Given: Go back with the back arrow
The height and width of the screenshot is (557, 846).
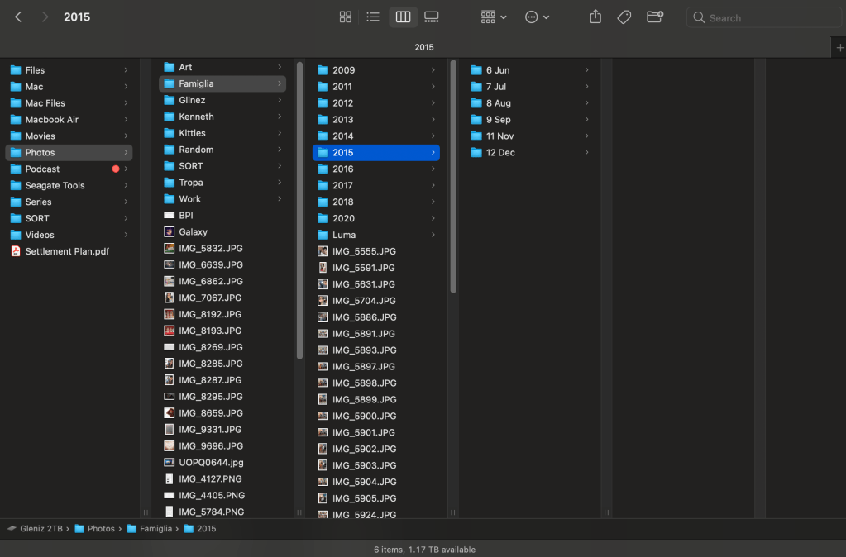Looking at the screenshot, I should pyautogui.click(x=18, y=17).
